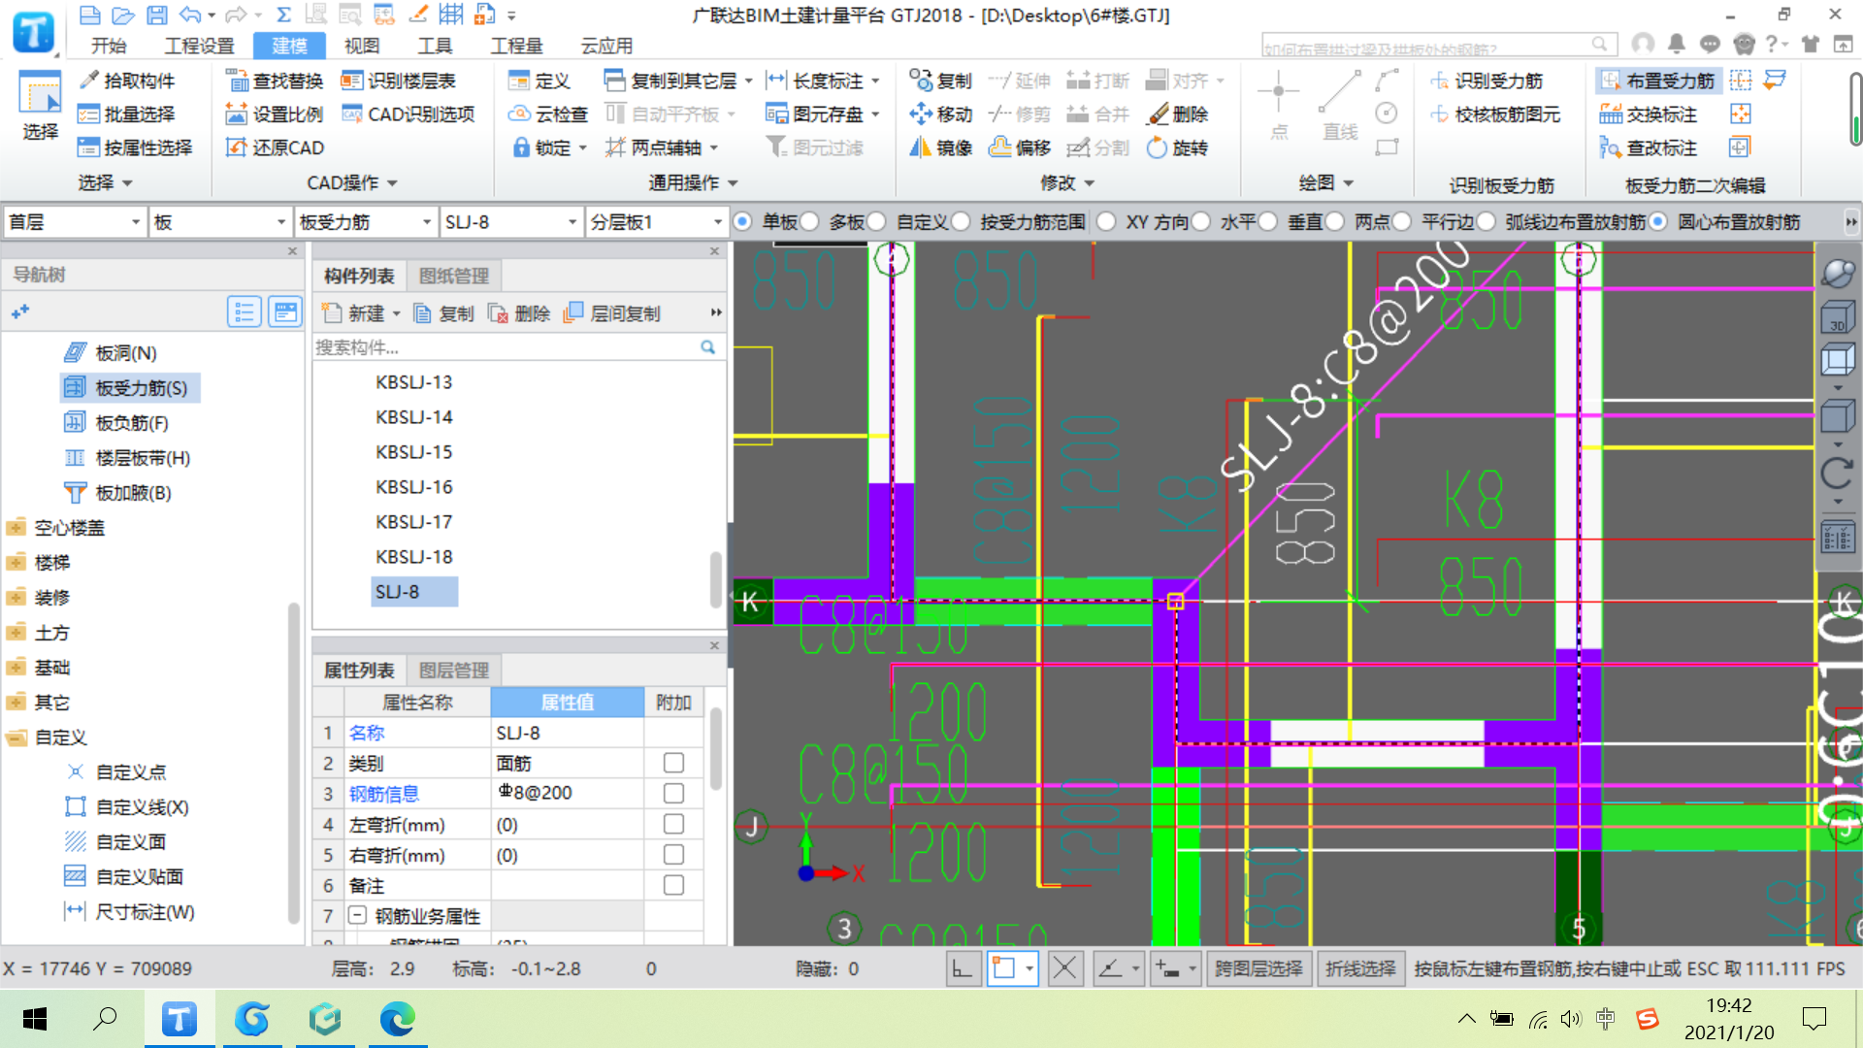Click the 识别受力筋 tool

[1487, 81]
